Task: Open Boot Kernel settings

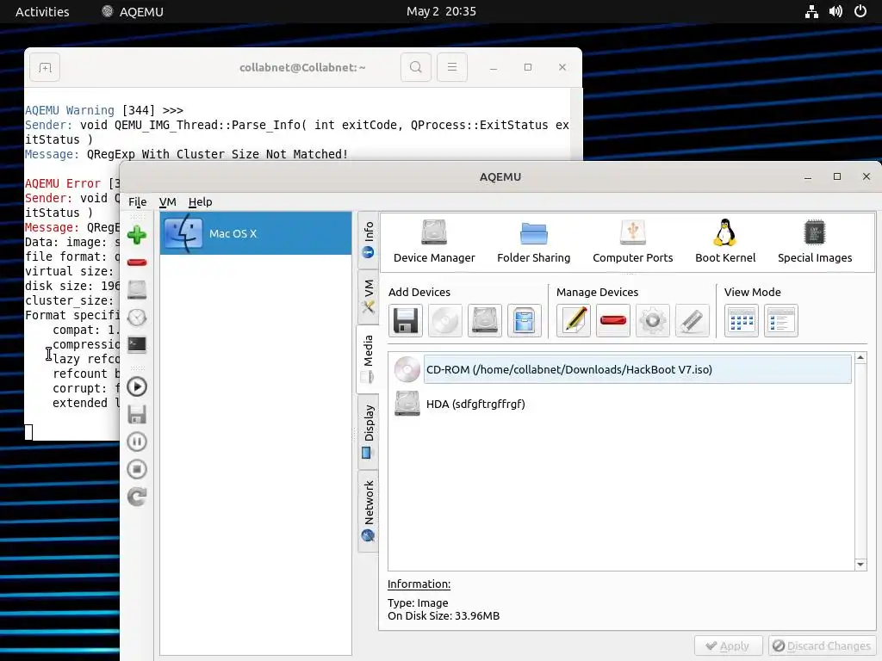Action: pos(725,242)
